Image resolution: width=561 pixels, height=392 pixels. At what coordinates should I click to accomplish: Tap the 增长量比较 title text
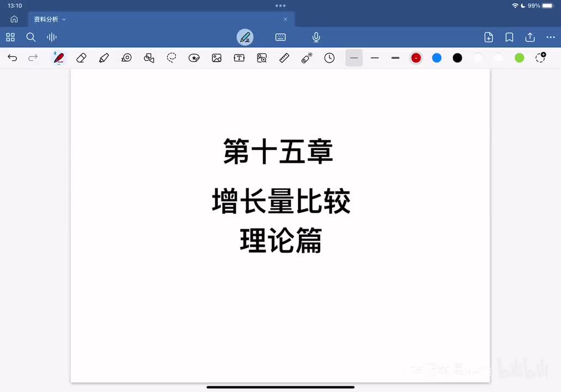click(281, 201)
